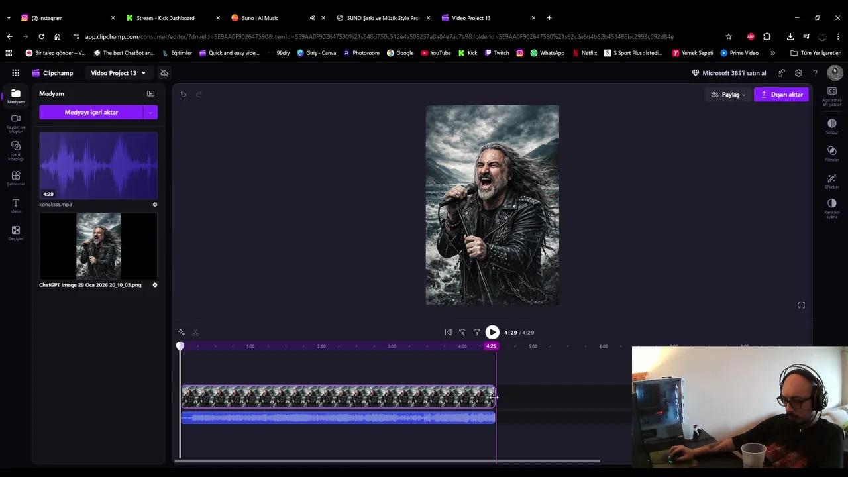Click the undo arrow in editor
848x477 pixels.
[x=184, y=94]
